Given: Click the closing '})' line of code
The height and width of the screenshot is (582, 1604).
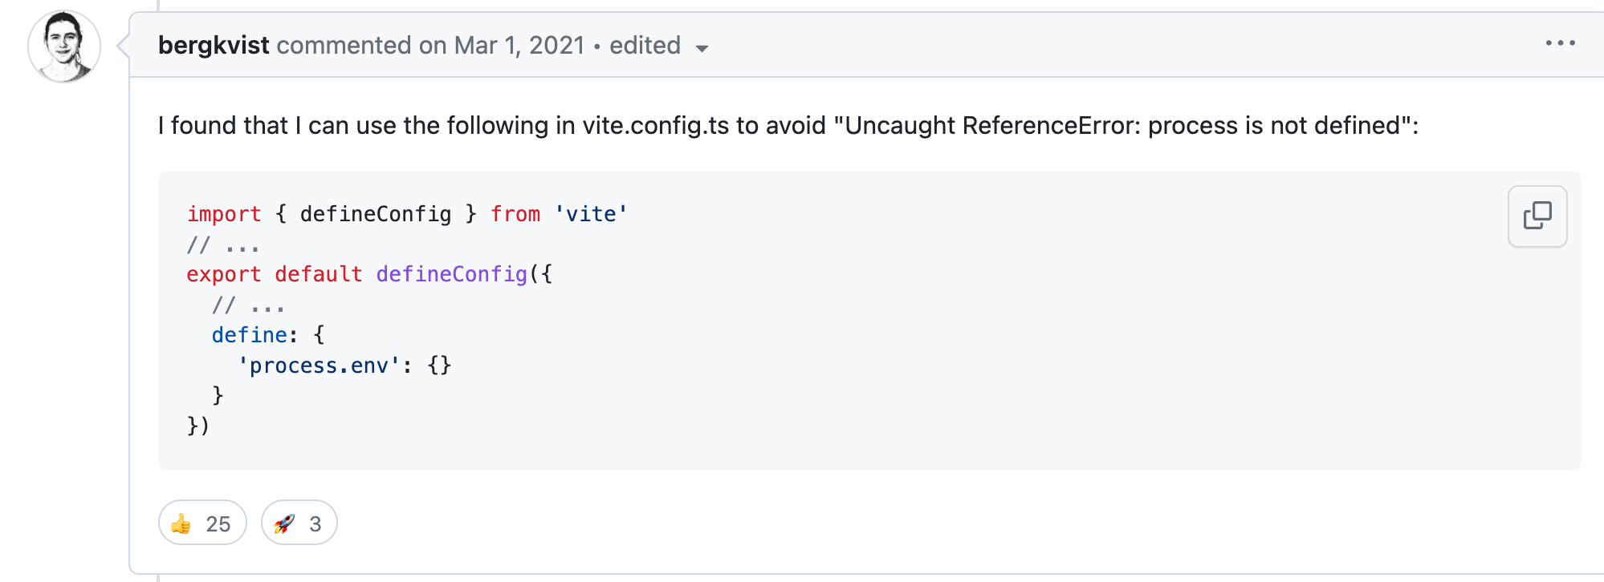Looking at the screenshot, I should 198,426.
